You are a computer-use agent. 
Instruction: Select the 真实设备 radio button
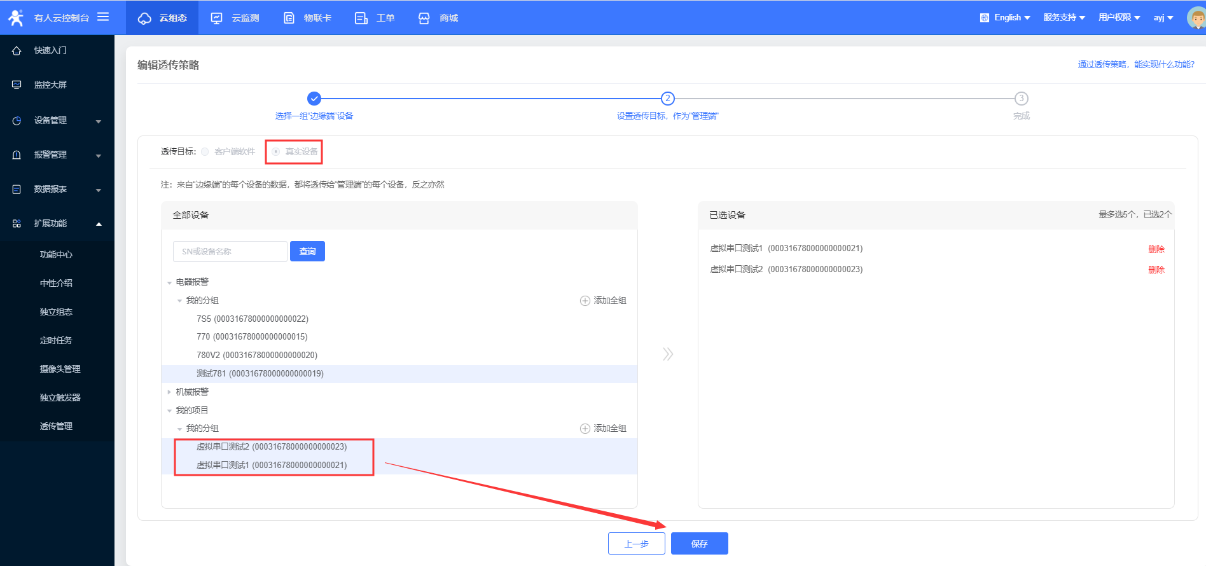pos(276,152)
